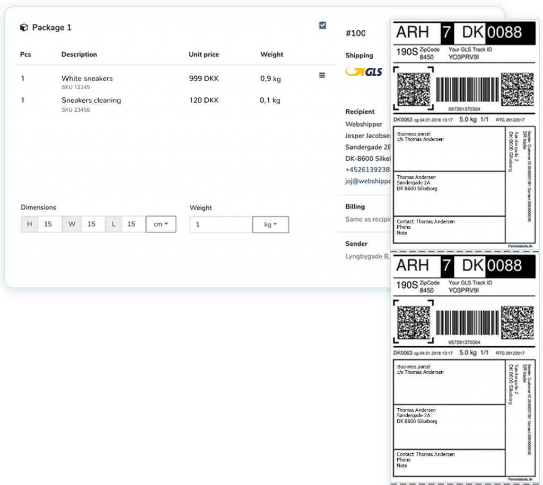Click the '#100' order number

[x=355, y=33]
